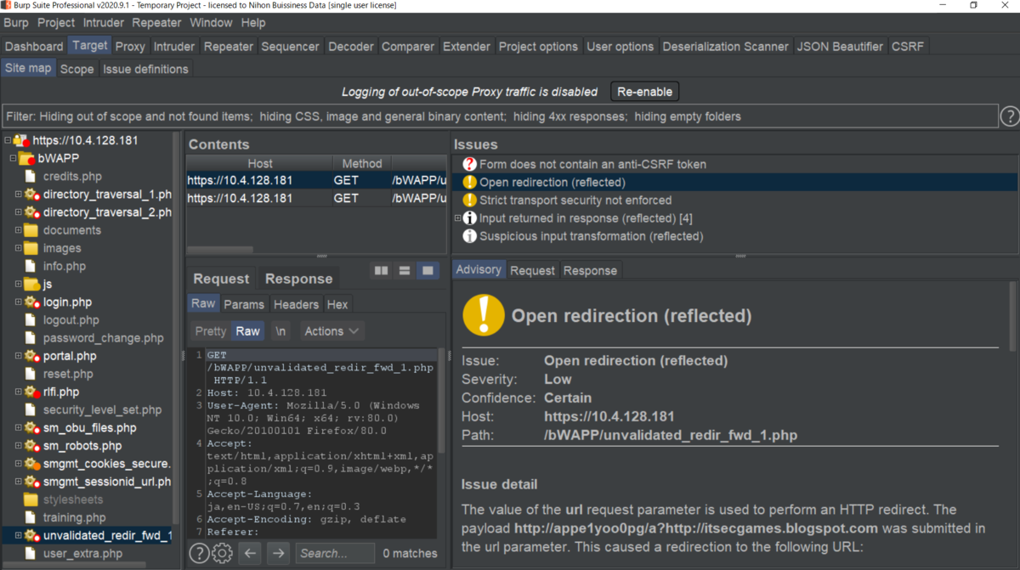This screenshot has width=1020, height=570.
Task: Click the Suspicious input transformation info icon
Action: (x=469, y=236)
